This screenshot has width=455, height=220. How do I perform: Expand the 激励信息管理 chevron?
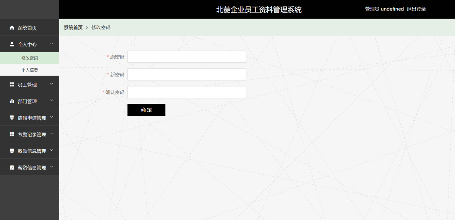[51, 150]
